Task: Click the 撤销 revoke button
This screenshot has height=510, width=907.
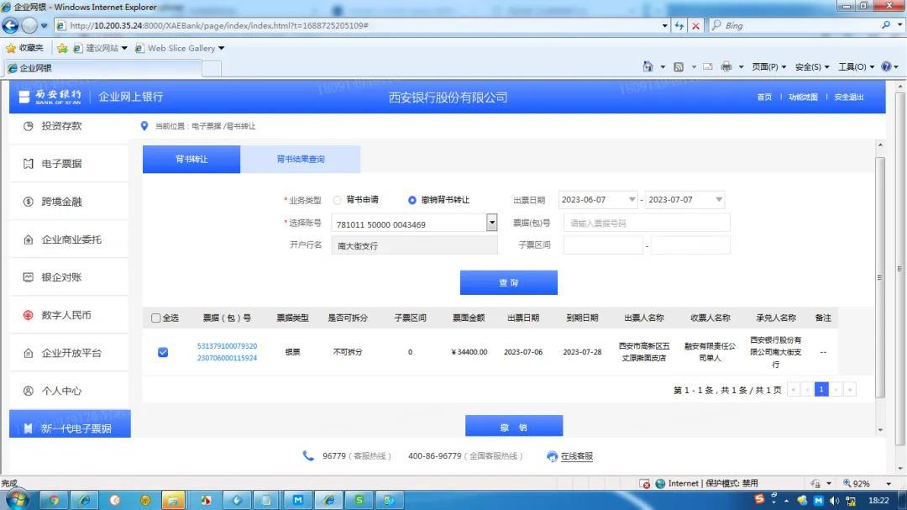Action: click(514, 427)
